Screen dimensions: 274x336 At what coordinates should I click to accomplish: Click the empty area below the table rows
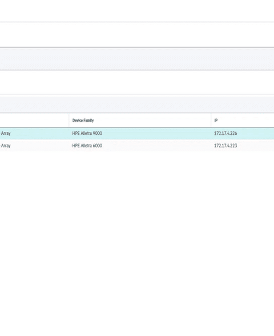137,242
